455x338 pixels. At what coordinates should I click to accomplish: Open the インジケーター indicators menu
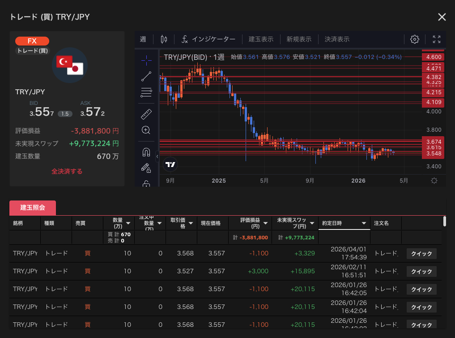tap(208, 39)
